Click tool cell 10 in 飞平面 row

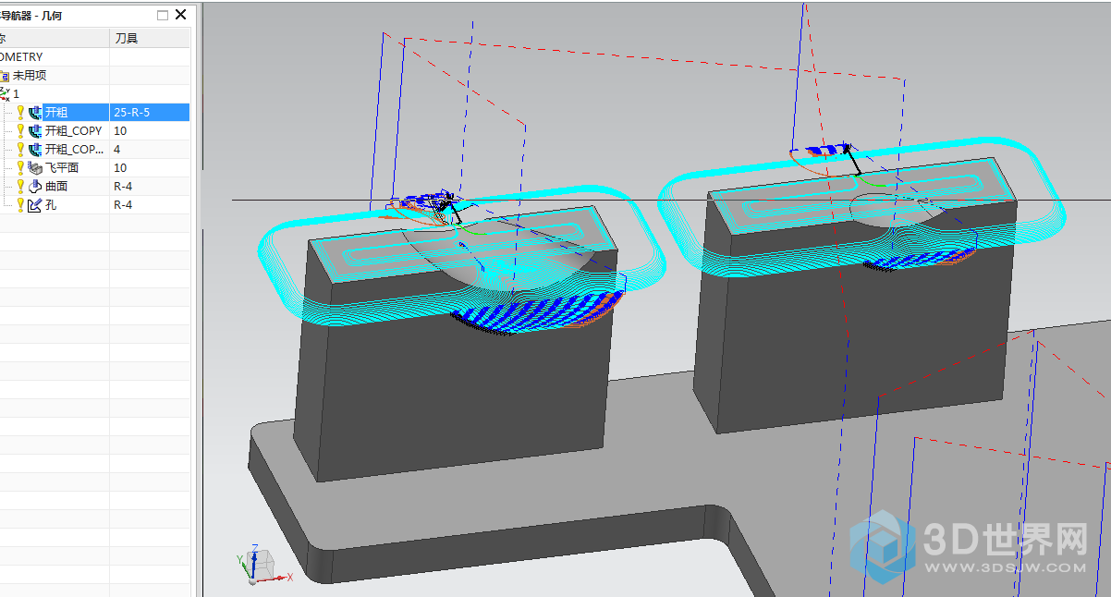coord(150,167)
